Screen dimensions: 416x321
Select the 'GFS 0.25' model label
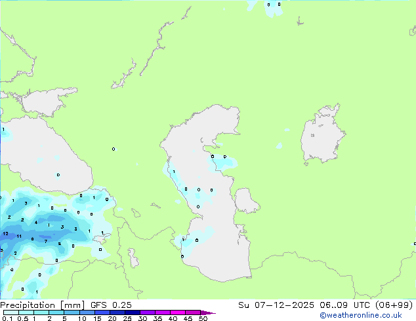click(x=111, y=305)
